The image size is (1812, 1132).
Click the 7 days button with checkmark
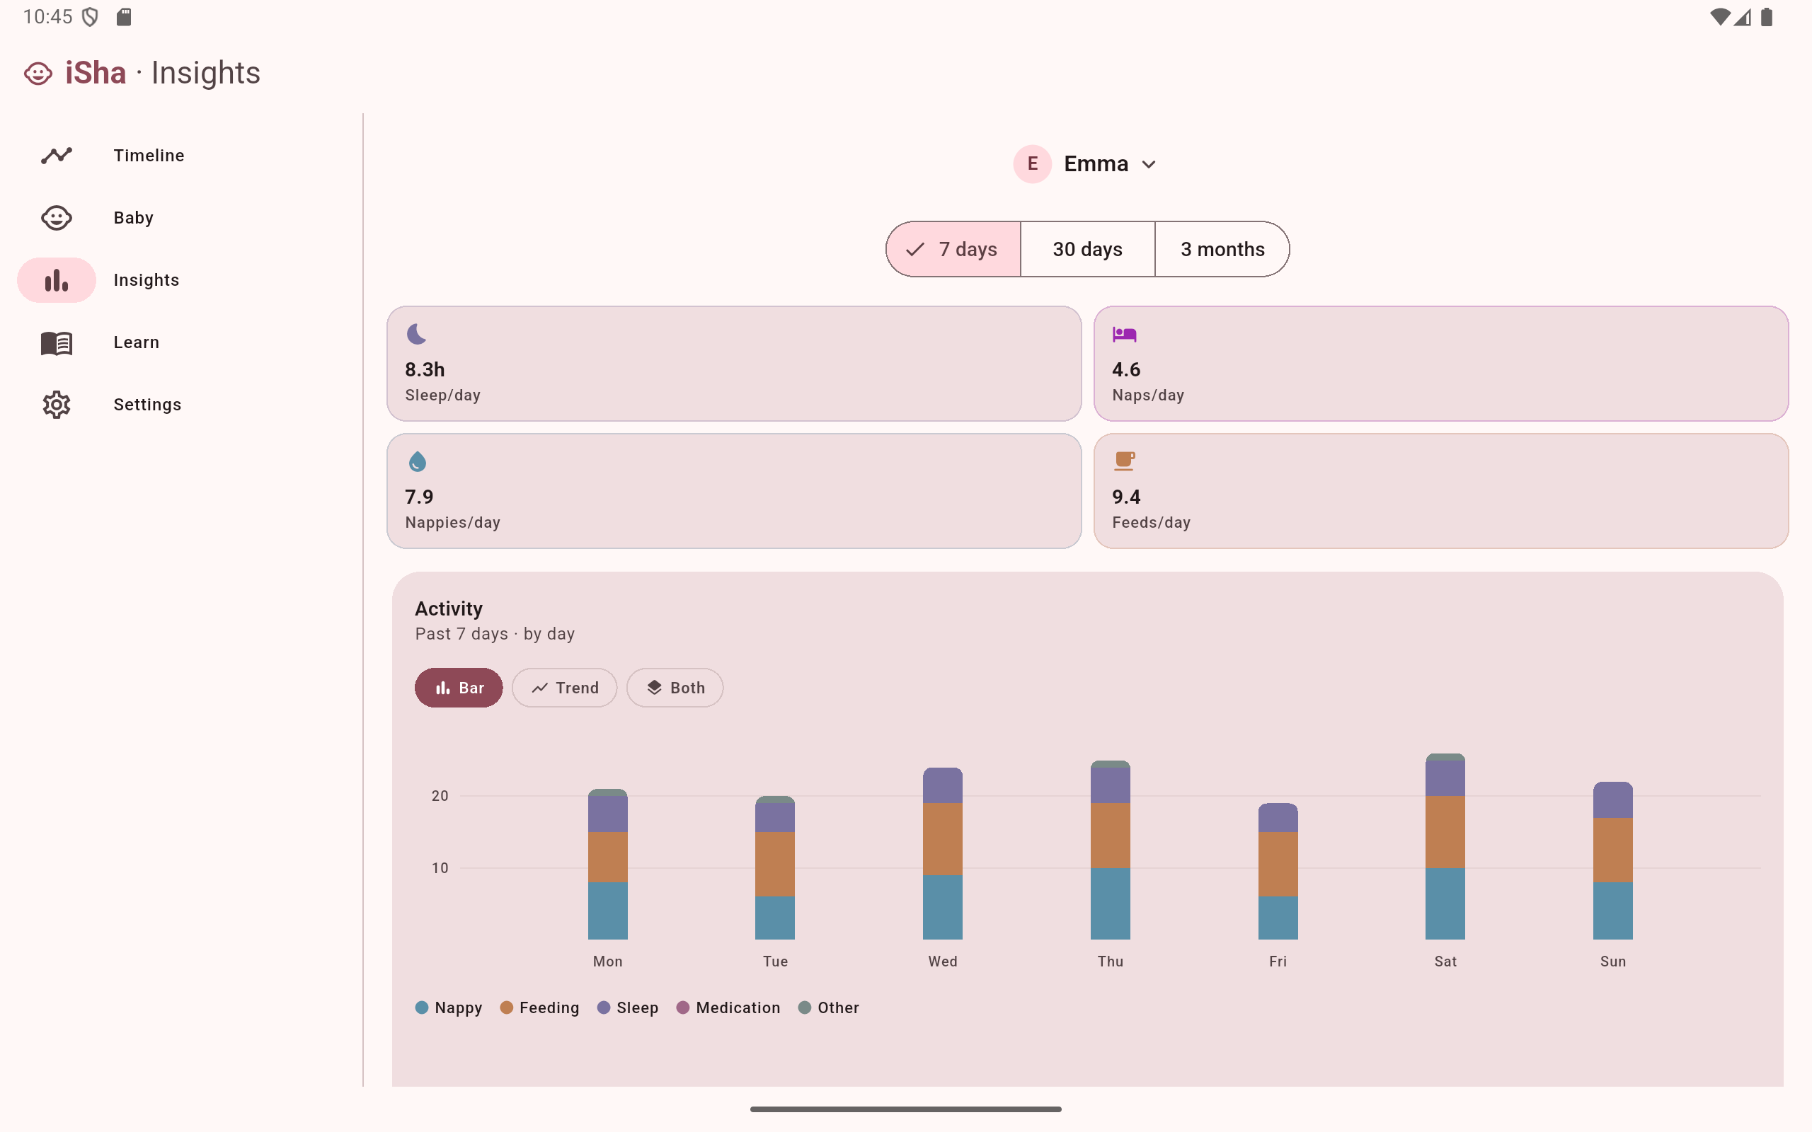(x=953, y=248)
